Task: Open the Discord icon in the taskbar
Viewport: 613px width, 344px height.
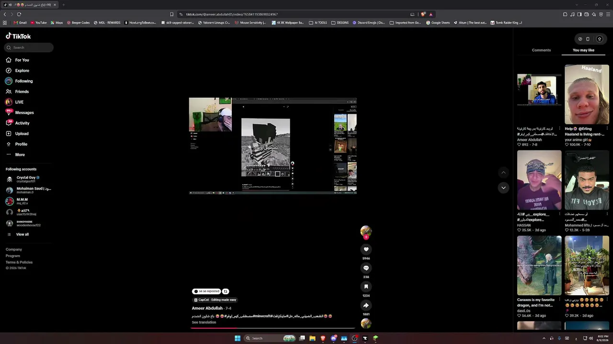Action: point(333,338)
